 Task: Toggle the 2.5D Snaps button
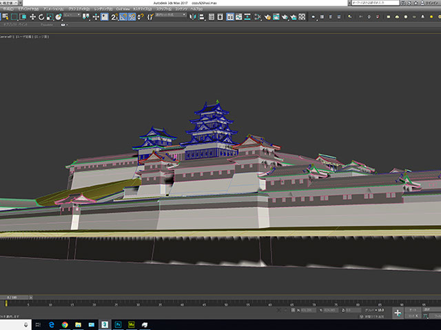point(114,16)
